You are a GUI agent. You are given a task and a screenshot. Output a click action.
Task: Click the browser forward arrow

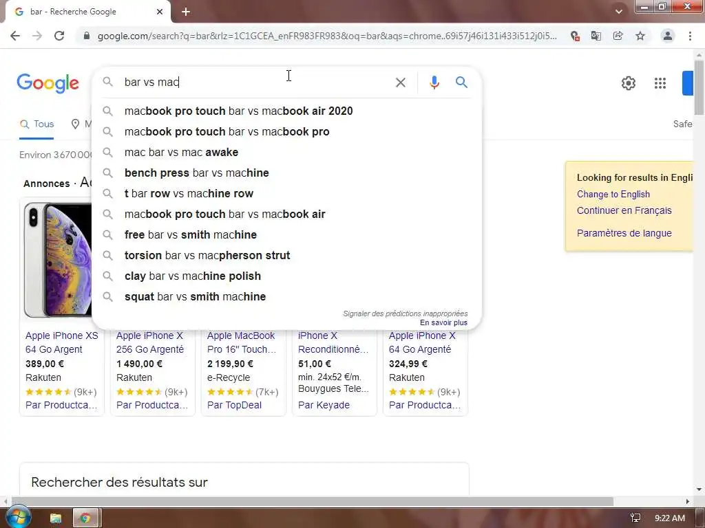click(37, 36)
